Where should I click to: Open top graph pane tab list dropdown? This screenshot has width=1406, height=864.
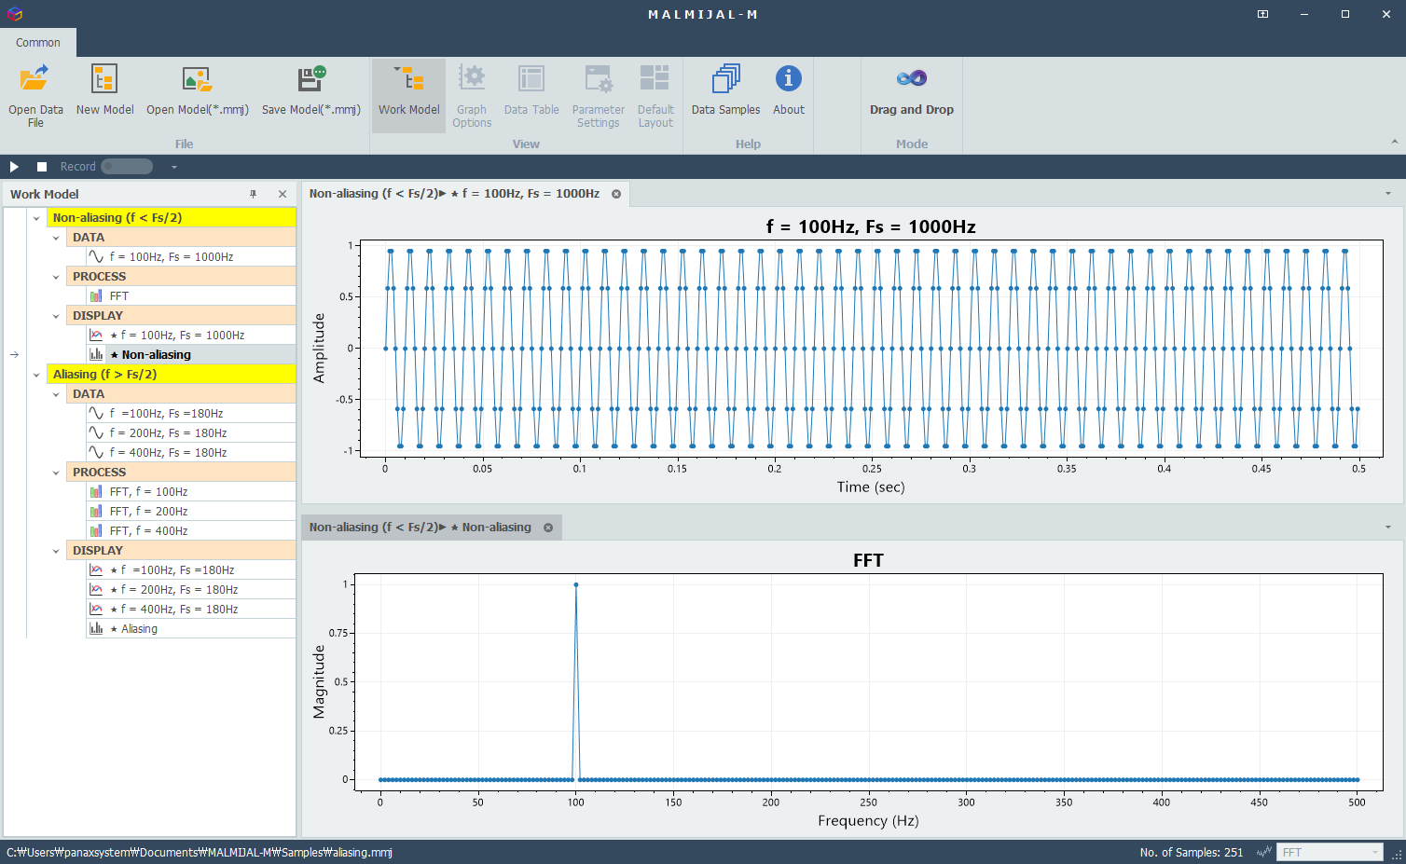(x=1388, y=194)
